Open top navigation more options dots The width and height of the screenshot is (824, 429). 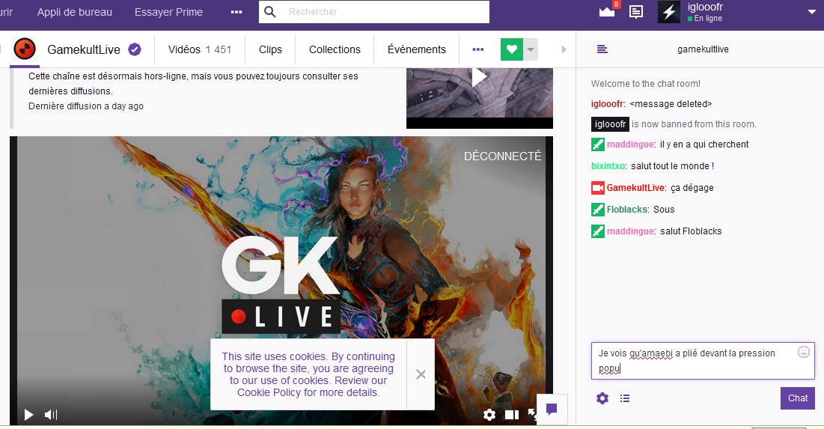(236, 12)
